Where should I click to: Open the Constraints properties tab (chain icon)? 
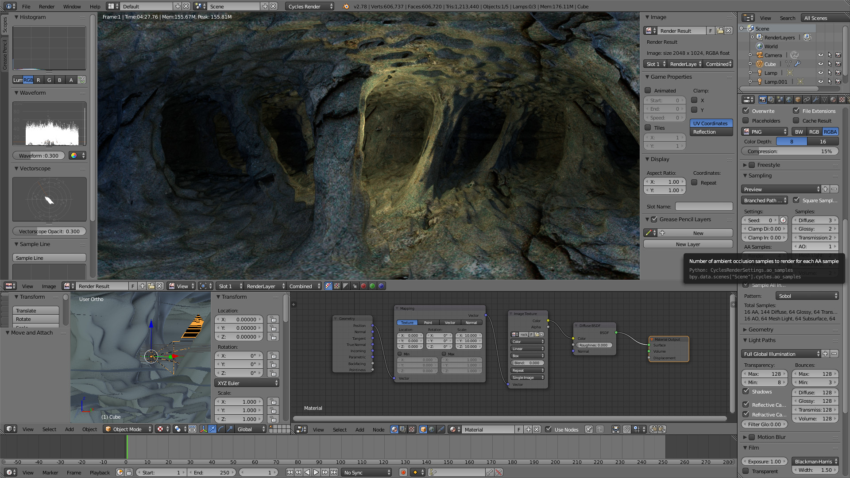pos(807,100)
